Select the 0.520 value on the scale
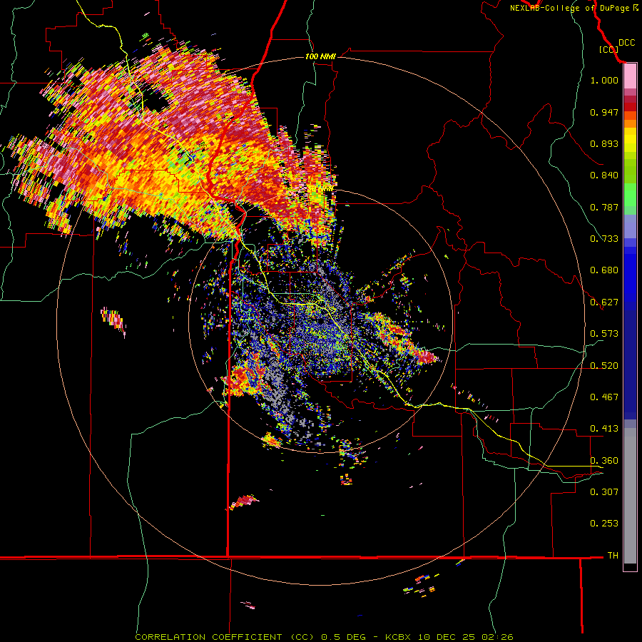The height and width of the screenshot is (642, 642). [x=604, y=366]
